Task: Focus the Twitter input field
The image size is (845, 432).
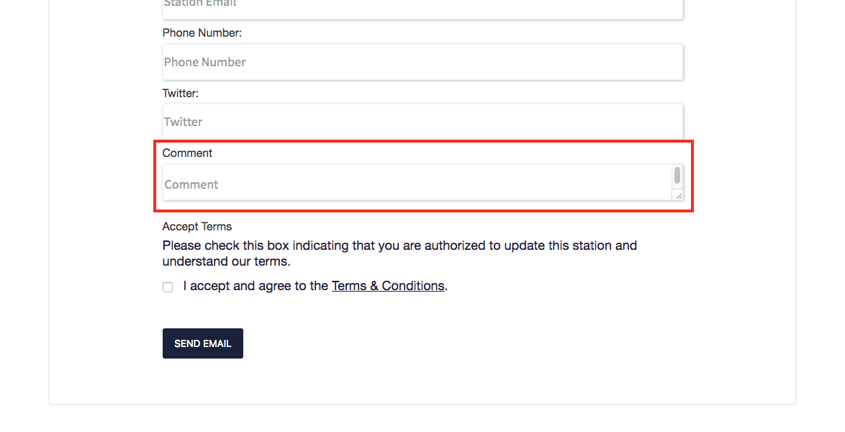Action: point(422,122)
